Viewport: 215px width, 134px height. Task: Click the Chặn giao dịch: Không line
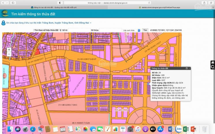163,85
